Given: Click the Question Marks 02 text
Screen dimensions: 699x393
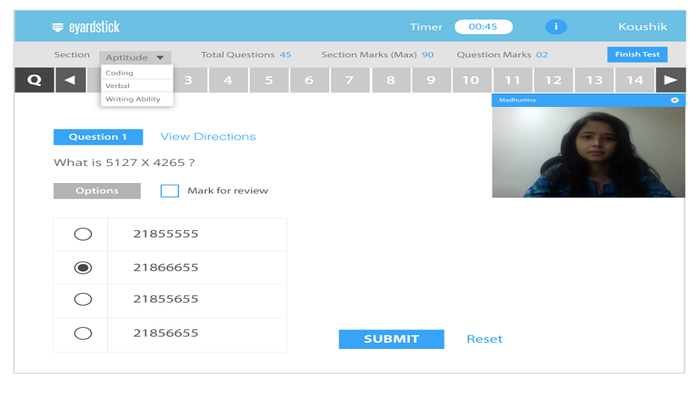Looking at the screenshot, I should pos(502,55).
